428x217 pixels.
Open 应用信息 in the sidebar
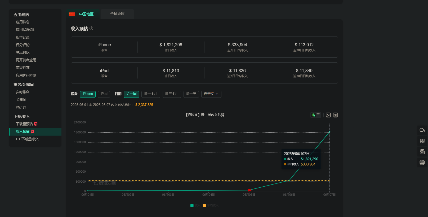23,22
